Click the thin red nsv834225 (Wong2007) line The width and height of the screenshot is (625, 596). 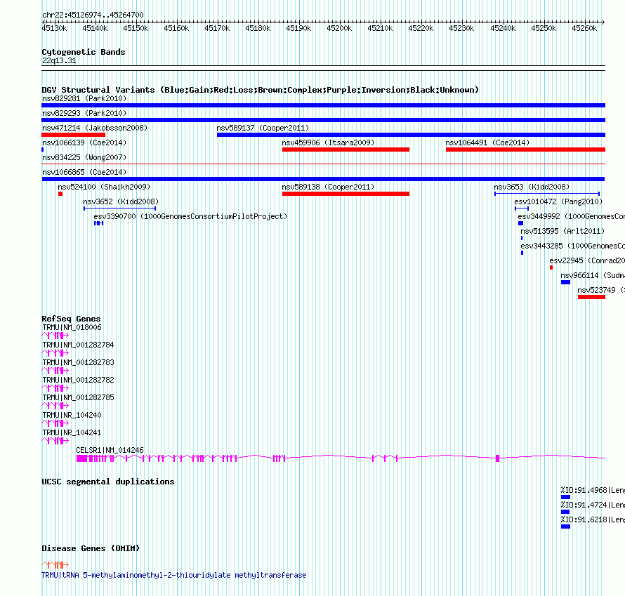point(323,164)
